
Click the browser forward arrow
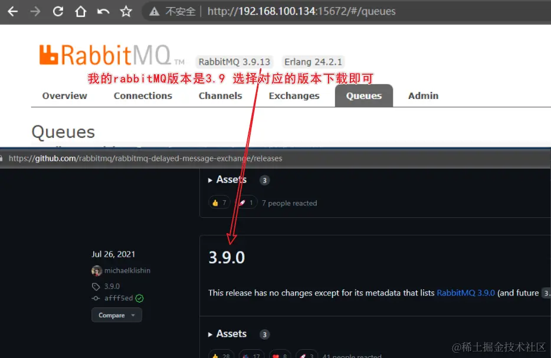pos(35,12)
